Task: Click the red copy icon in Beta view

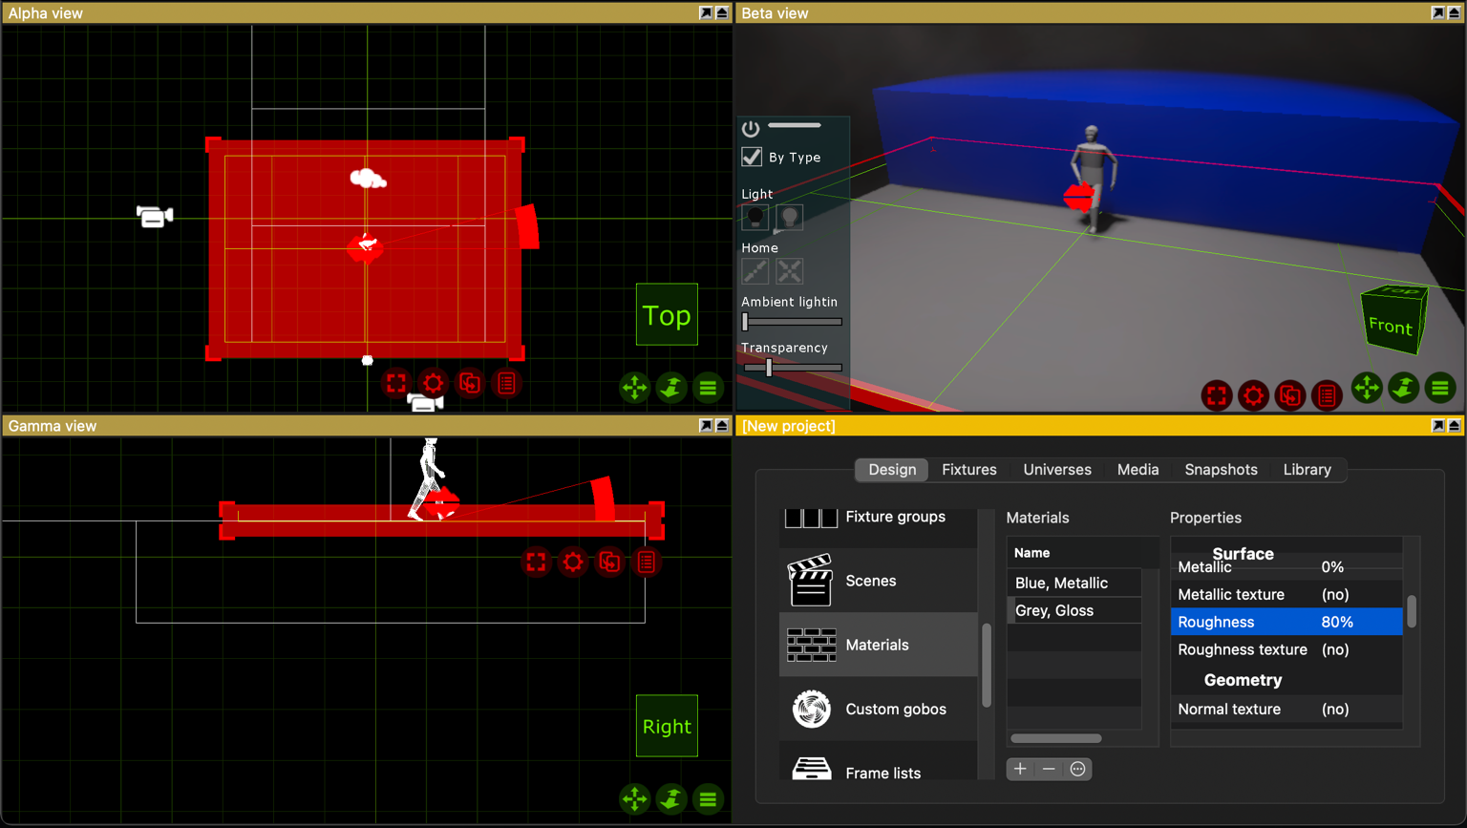Action: click(1289, 394)
